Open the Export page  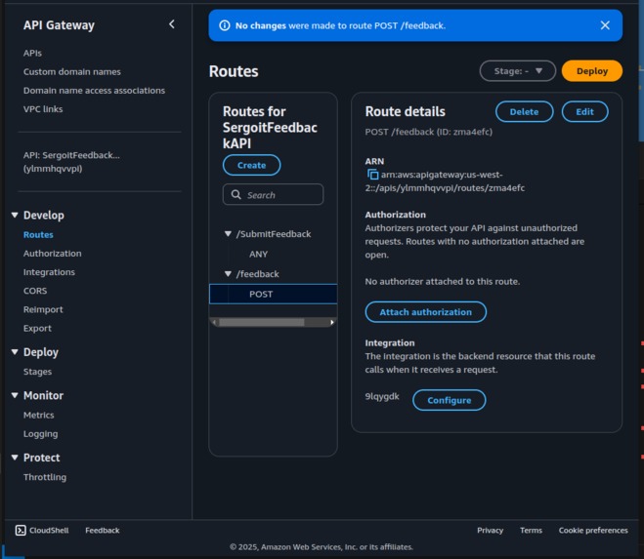[37, 329]
